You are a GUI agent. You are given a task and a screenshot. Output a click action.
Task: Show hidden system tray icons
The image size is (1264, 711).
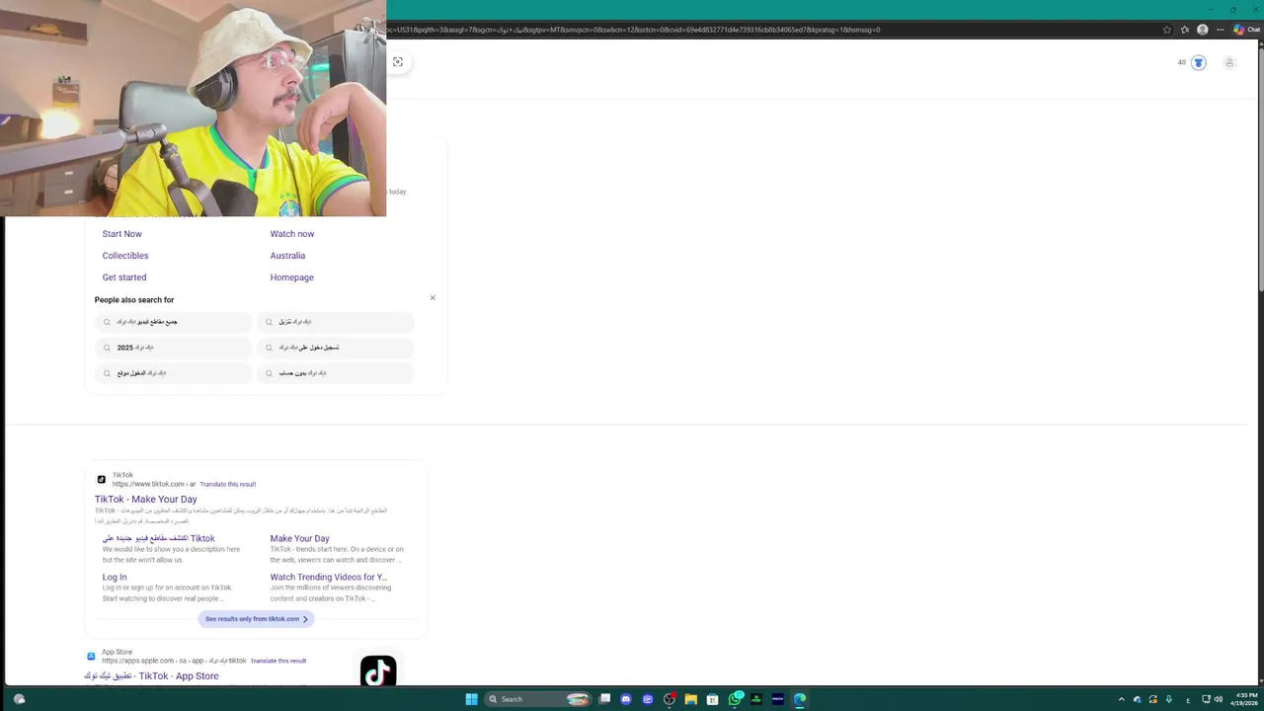coord(1121,699)
